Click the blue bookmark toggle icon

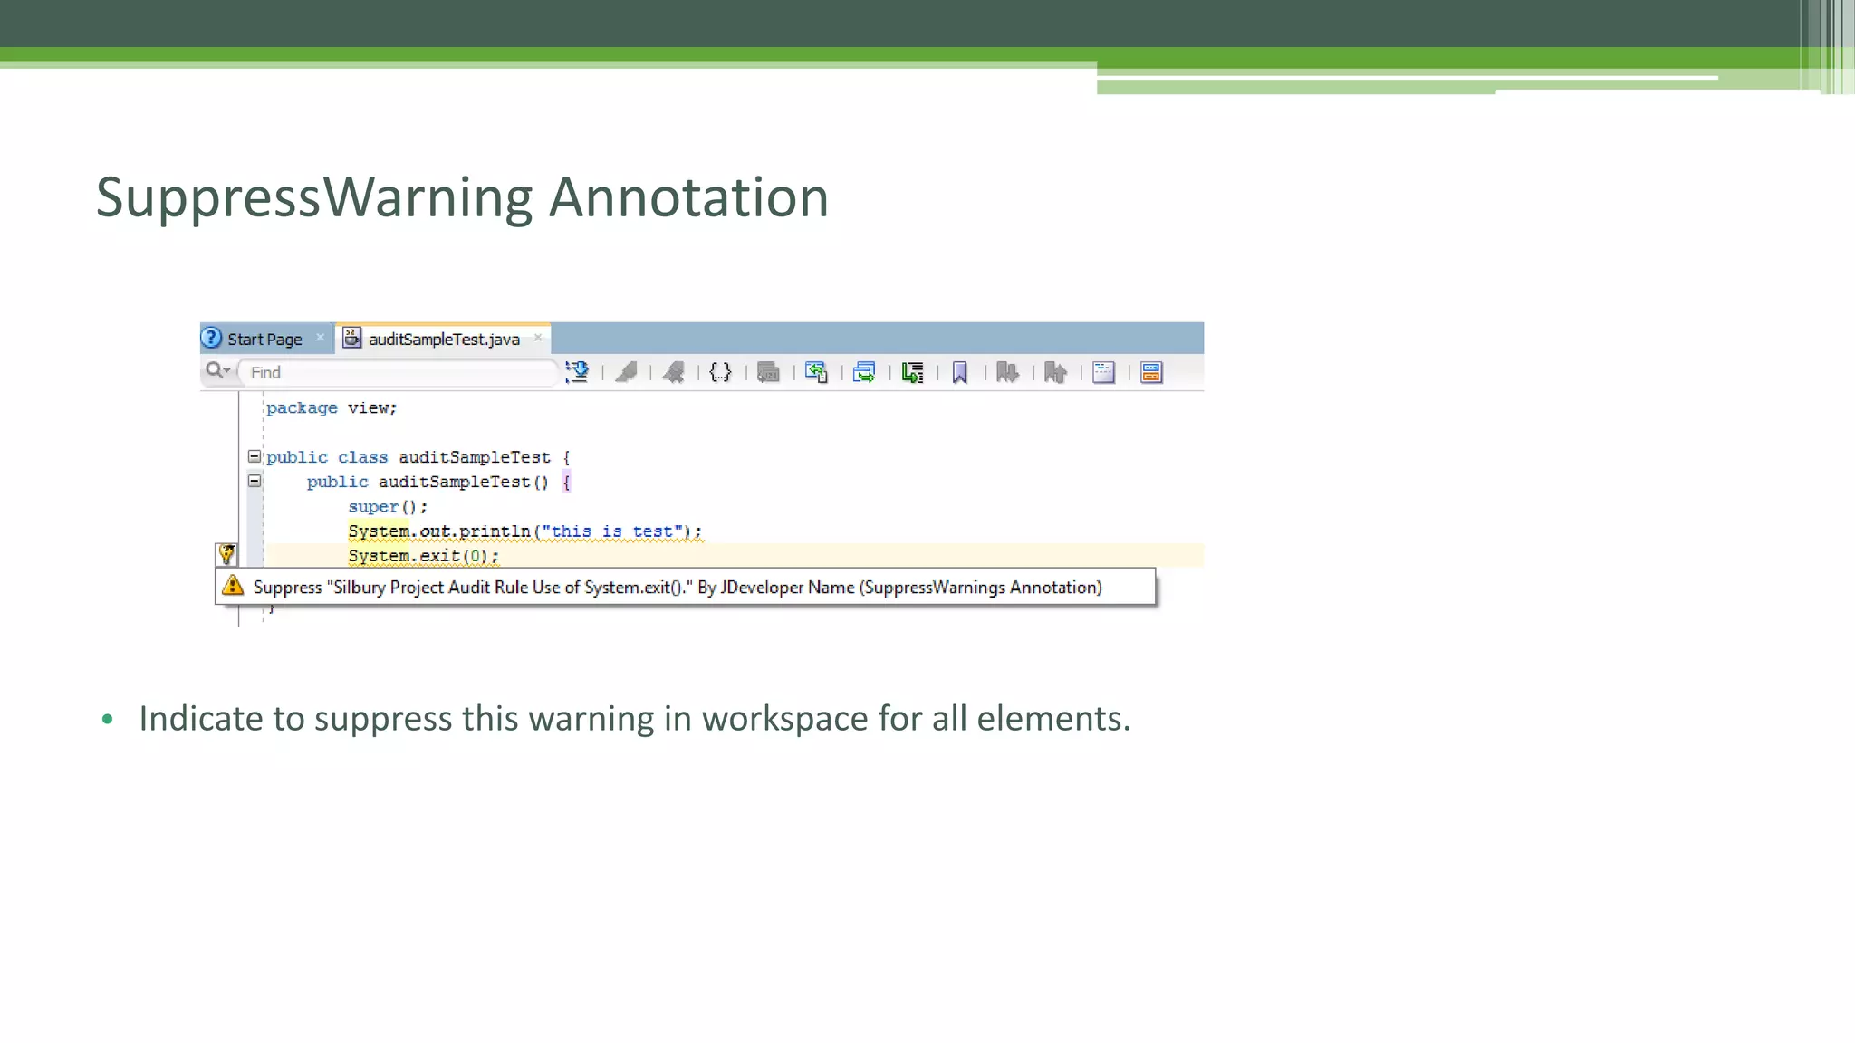pos(960,372)
